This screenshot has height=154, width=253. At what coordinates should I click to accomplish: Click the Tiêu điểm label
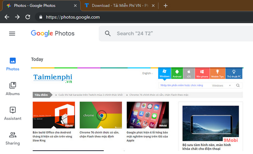coord(42,95)
